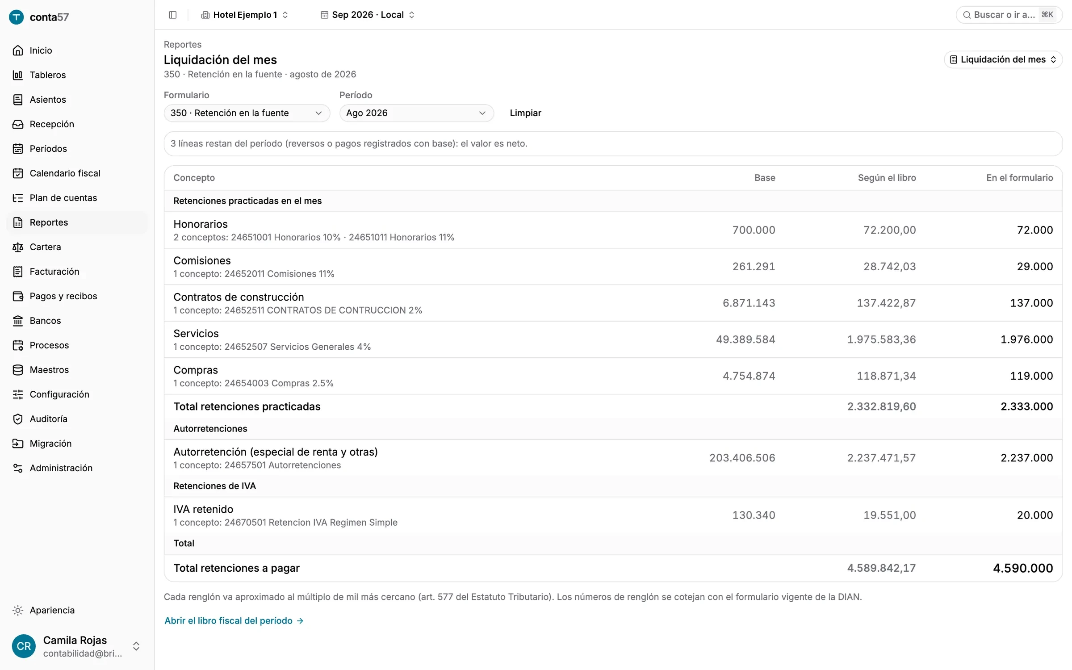
Task: Click the 4.590.000 total value
Action: (1023, 568)
